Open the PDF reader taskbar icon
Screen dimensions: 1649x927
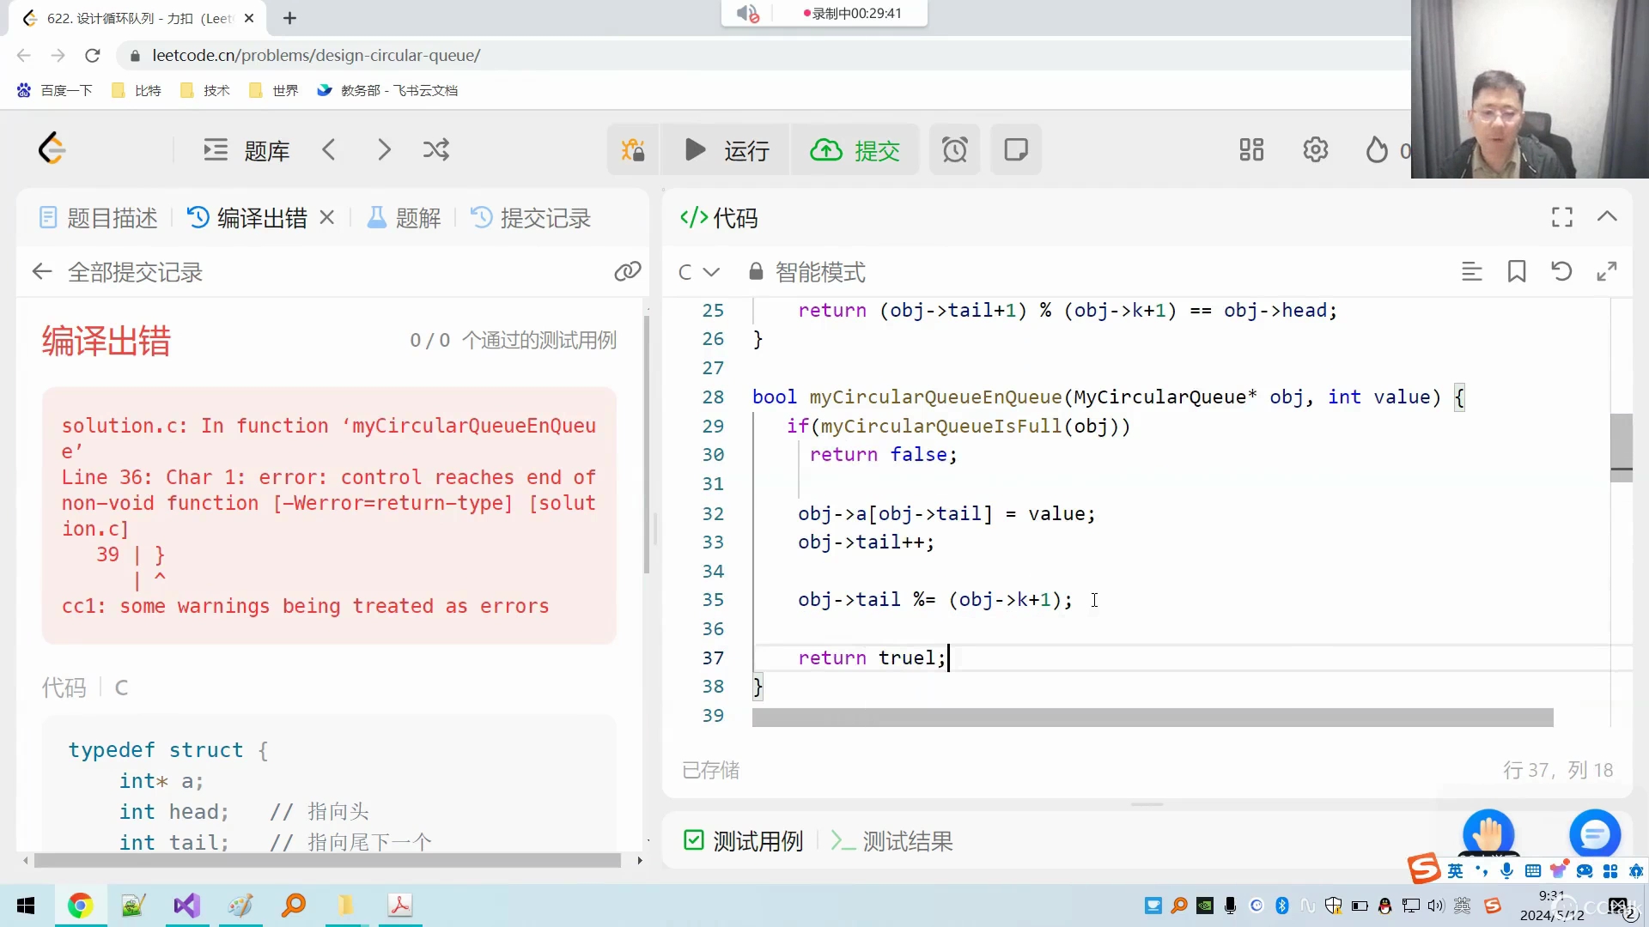coord(400,906)
